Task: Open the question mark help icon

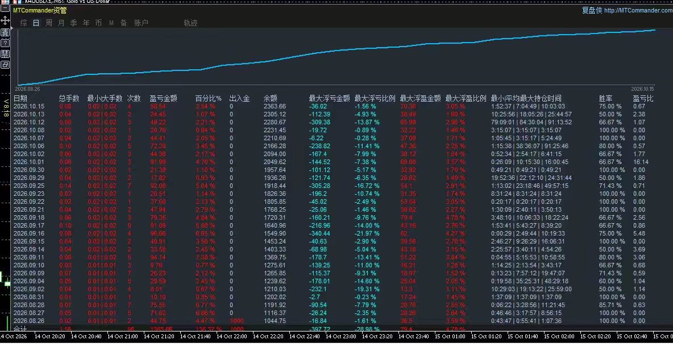Action: click(5, 43)
